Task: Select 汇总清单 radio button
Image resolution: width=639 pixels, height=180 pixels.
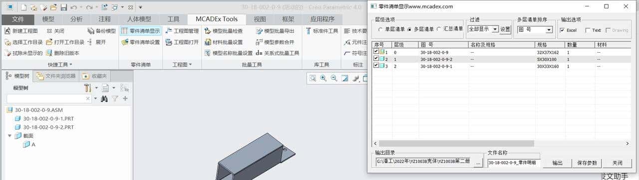Action: pyautogui.click(x=449, y=29)
